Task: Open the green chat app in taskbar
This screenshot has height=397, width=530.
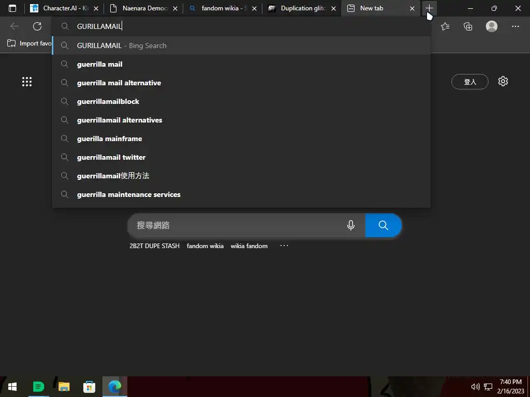Action: point(38,387)
